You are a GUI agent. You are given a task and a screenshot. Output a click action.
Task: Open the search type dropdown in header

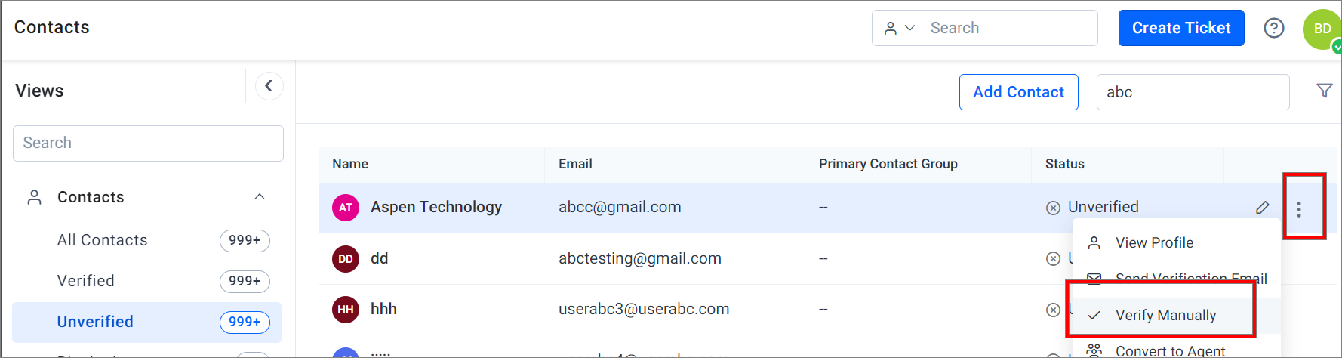click(x=900, y=28)
